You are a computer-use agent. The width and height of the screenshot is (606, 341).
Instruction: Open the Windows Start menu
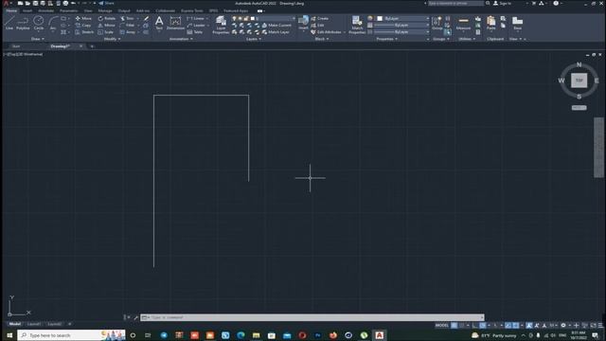point(9,335)
